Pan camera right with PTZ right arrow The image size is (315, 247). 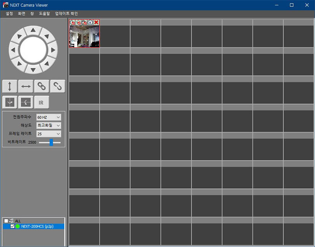(53, 50)
